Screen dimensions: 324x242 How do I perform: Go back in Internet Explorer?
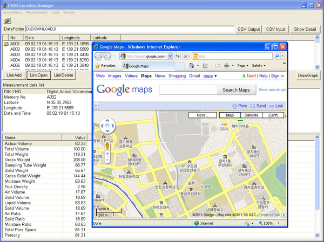click(x=99, y=56)
